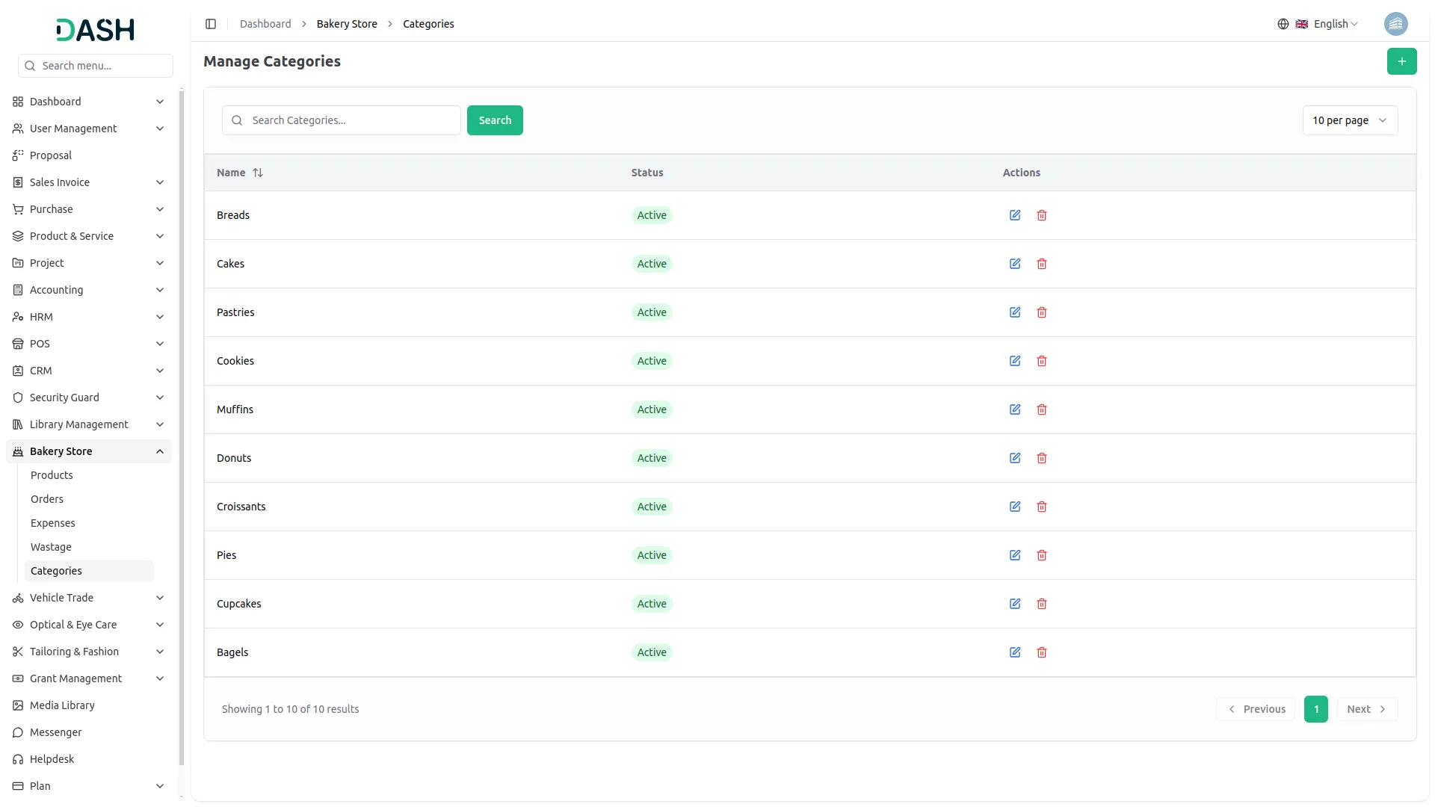Toggle the sidebar collapse icon

point(211,24)
